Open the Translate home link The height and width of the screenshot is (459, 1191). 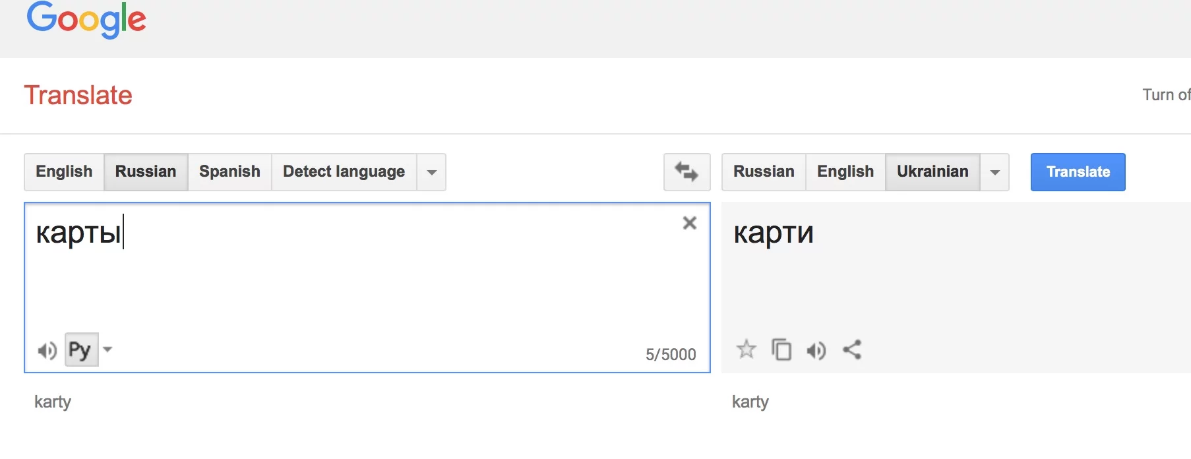78,96
